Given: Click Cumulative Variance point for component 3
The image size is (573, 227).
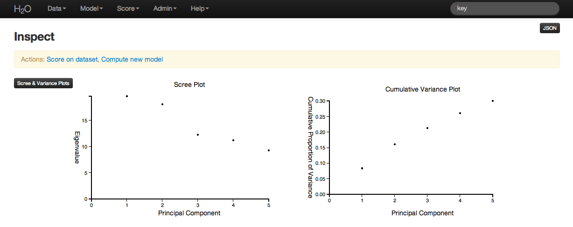Looking at the screenshot, I should click(427, 128).
